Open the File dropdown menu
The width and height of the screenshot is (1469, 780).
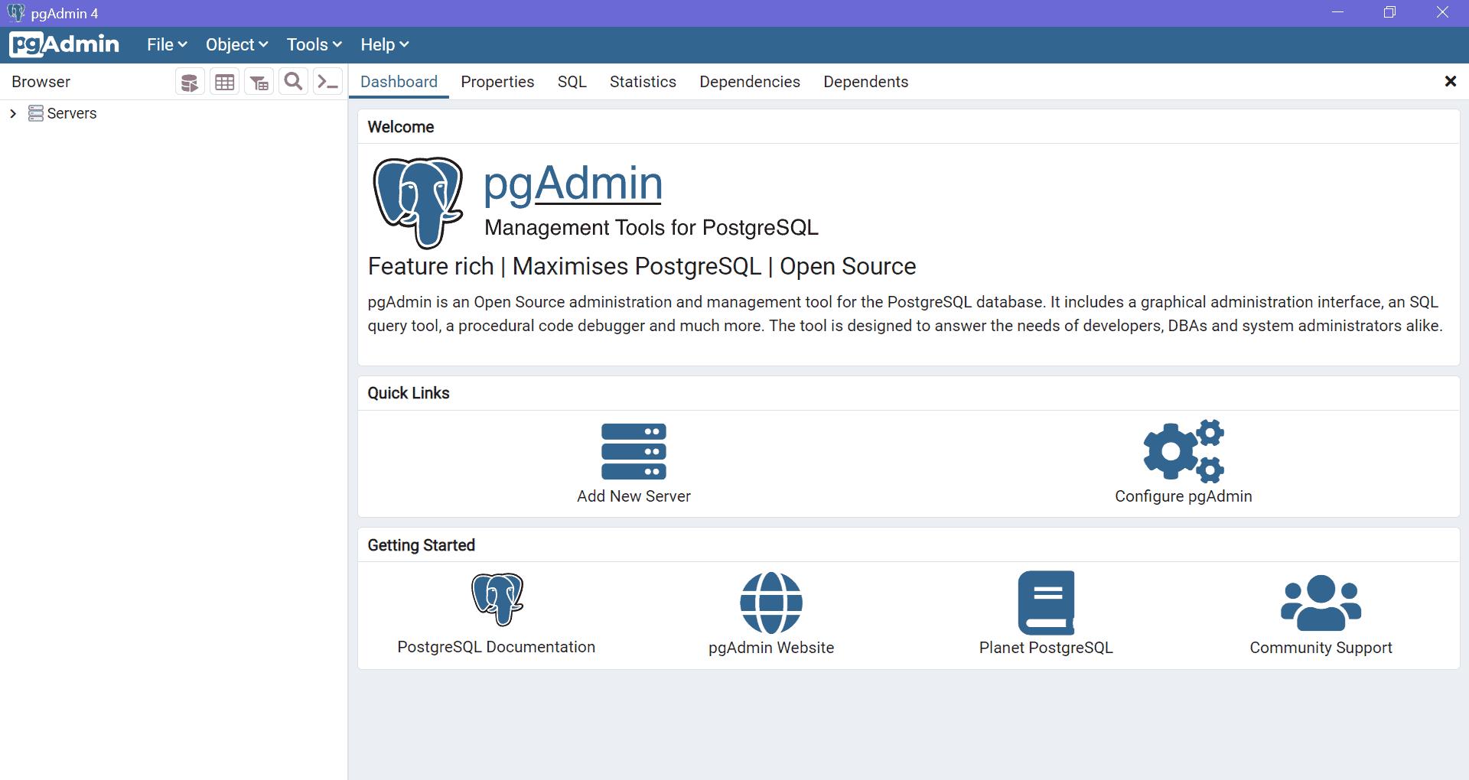point(165,44)
